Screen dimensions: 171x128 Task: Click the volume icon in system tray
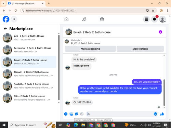[149, 125]
